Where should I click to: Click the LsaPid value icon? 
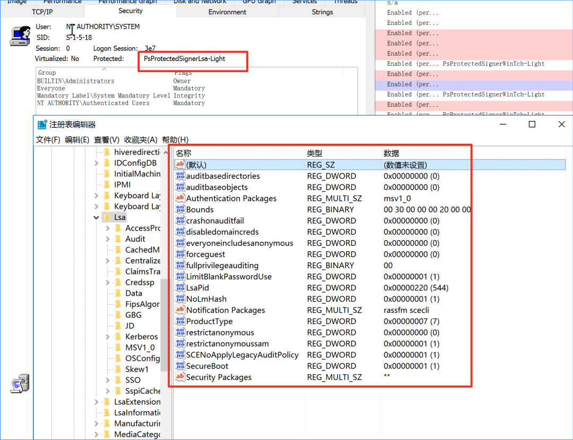tap(180, 288)
